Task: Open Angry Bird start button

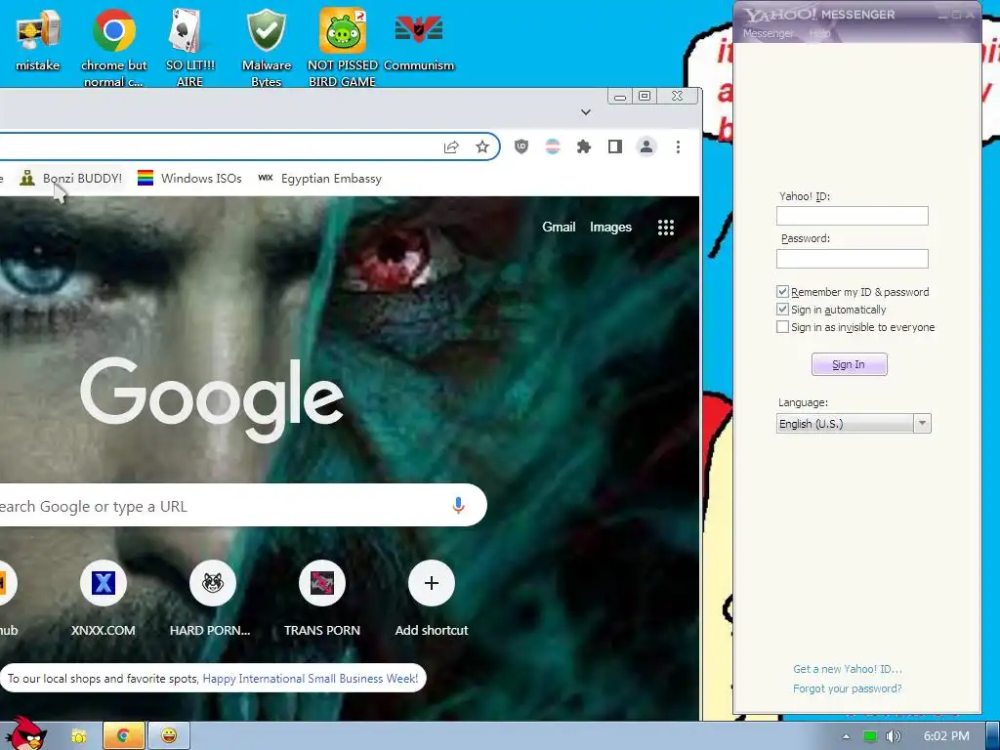Action: pos(25,733)
